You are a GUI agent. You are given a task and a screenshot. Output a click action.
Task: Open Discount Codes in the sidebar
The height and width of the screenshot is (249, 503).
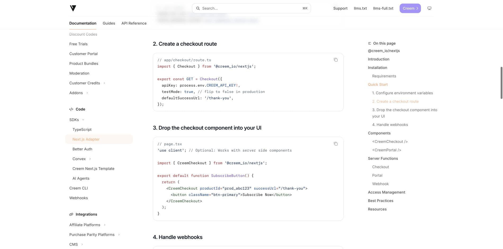point(83,34)
